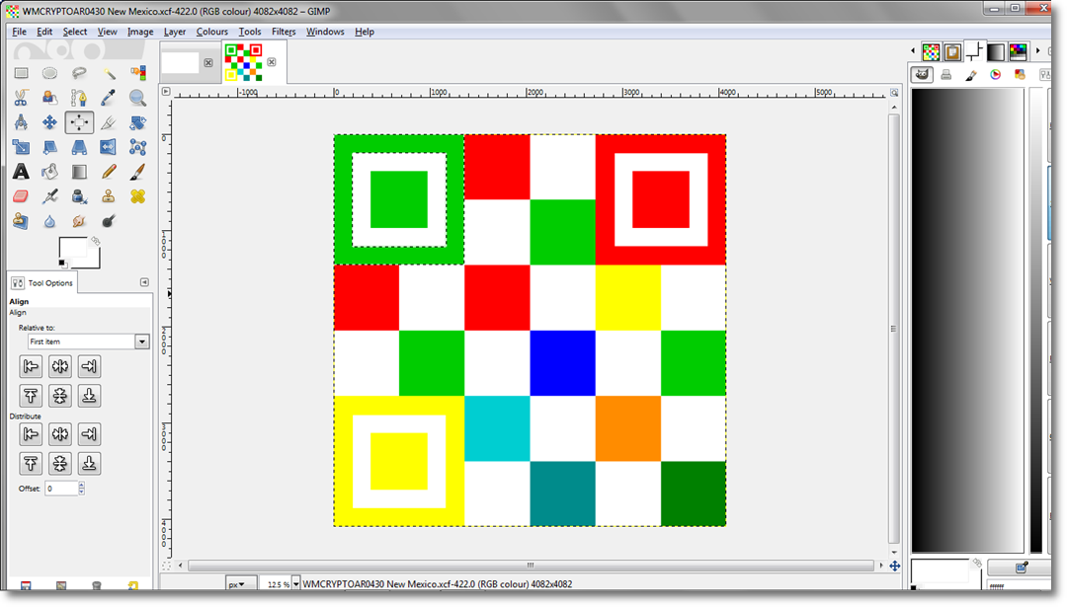This screenshot has height=607, width=1067.
Task: Switch to the Gradients dock tab
Action: (x=996, y=51)
